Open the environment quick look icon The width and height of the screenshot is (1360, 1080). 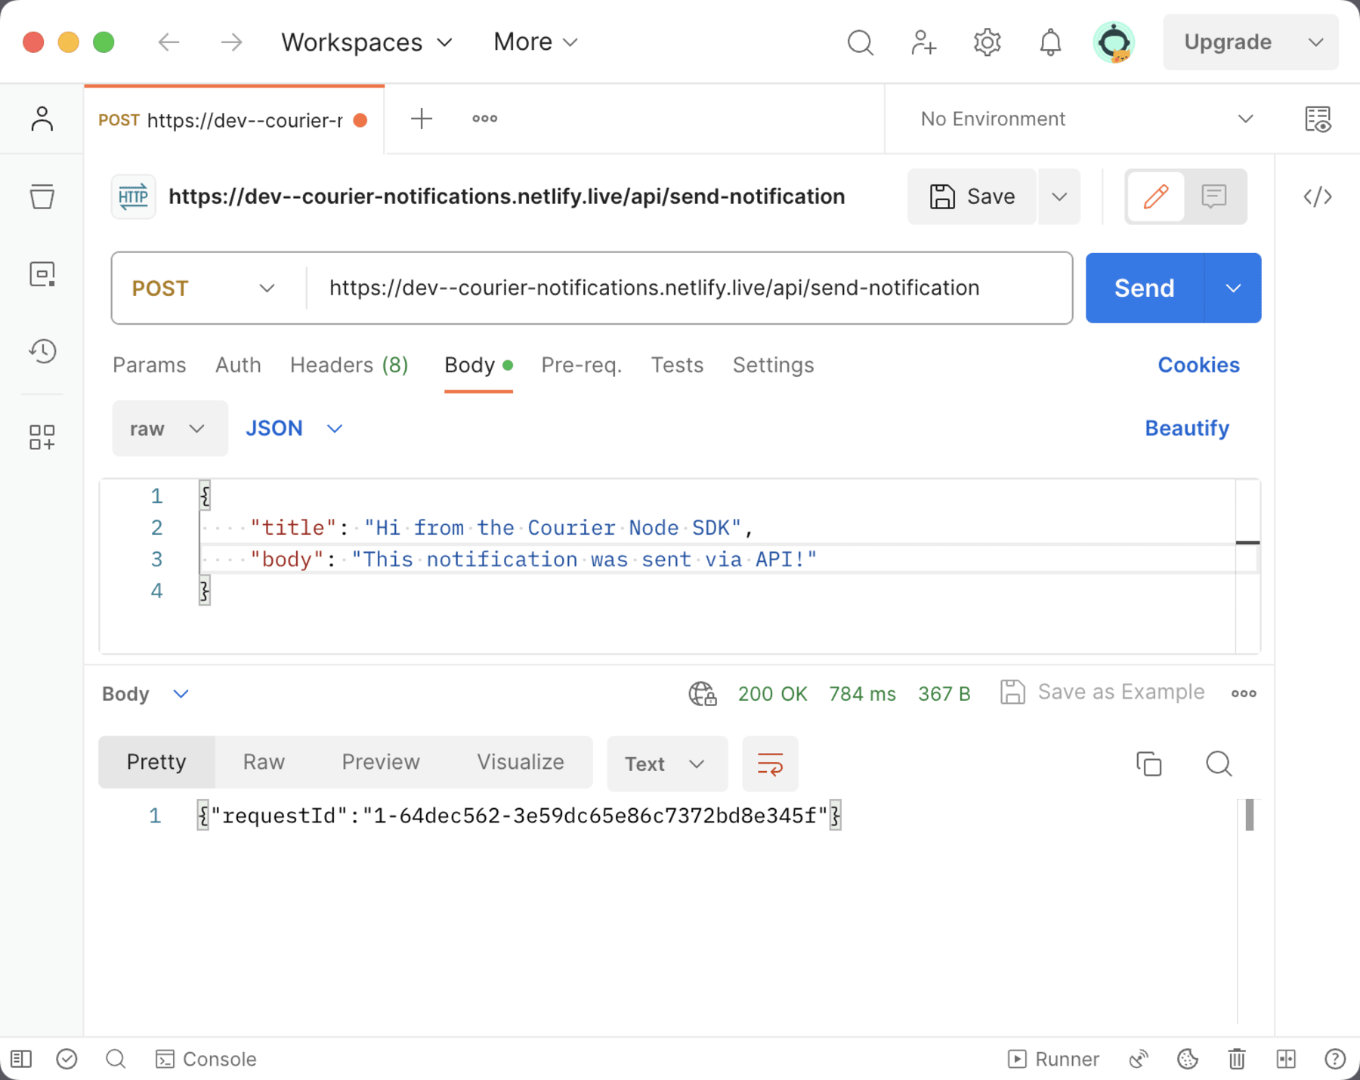click(1318, 119)
